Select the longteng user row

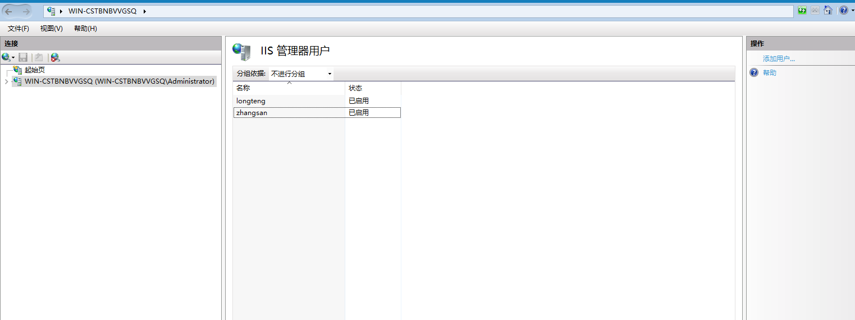tap(317, 101)
